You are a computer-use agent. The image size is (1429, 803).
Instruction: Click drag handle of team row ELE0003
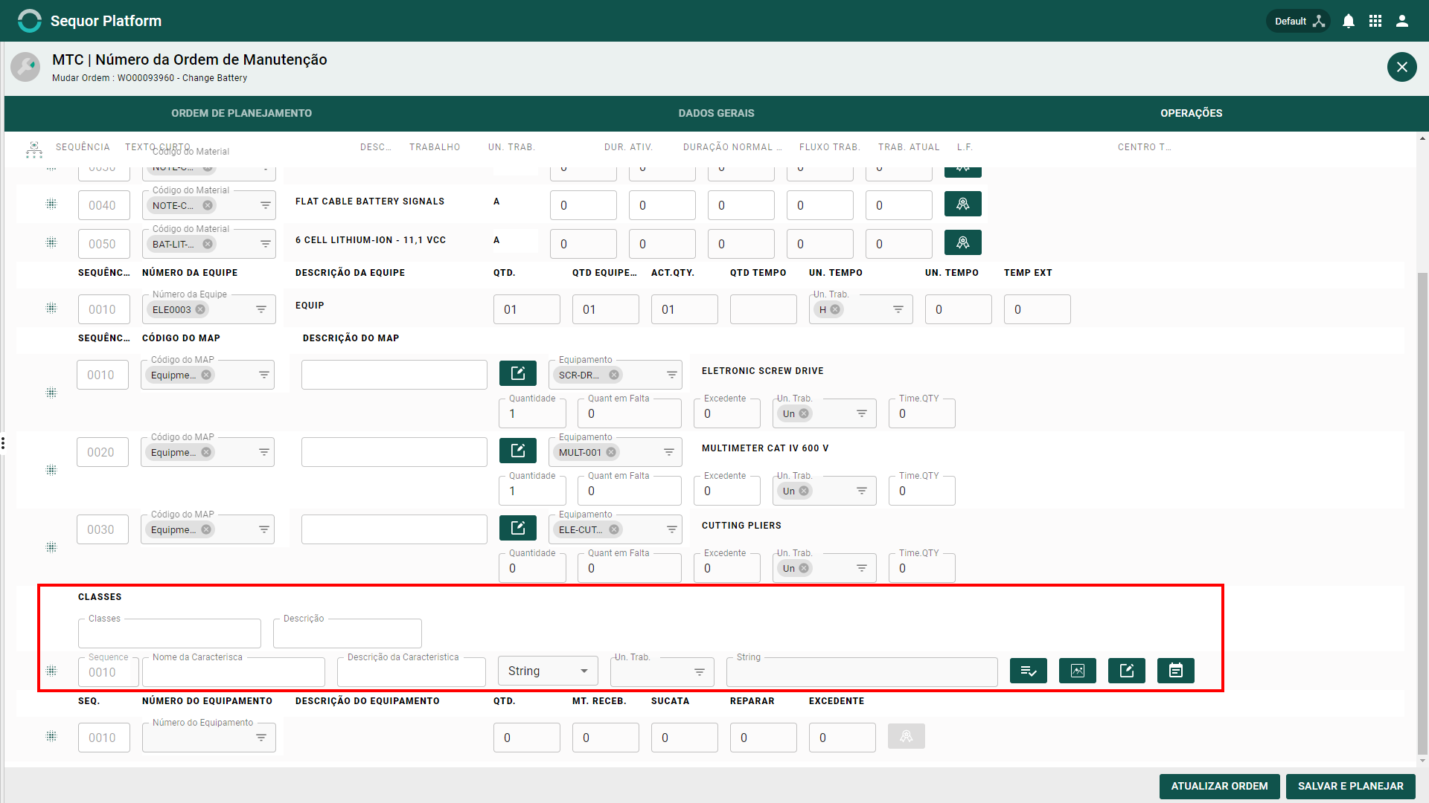pos(51,308)
